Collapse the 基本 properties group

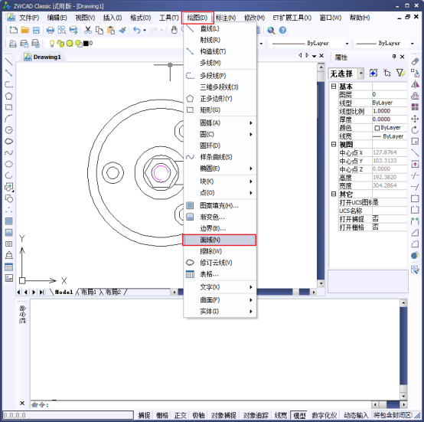(x=334, y=87)
